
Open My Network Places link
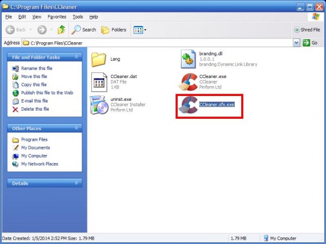40,164
